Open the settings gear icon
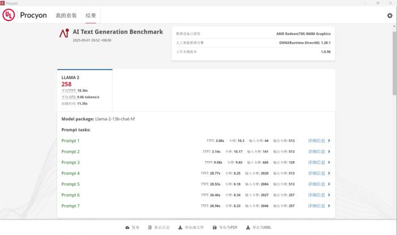 point(390,15)
